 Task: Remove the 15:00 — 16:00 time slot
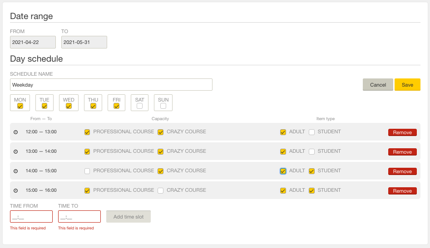(402, 191)
